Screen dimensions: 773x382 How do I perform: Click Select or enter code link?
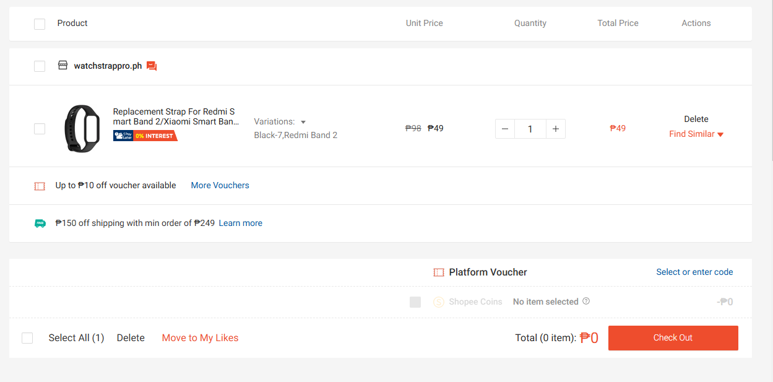tap(694, 272)
